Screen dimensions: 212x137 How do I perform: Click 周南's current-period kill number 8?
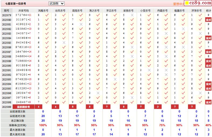tap(73, 107)
